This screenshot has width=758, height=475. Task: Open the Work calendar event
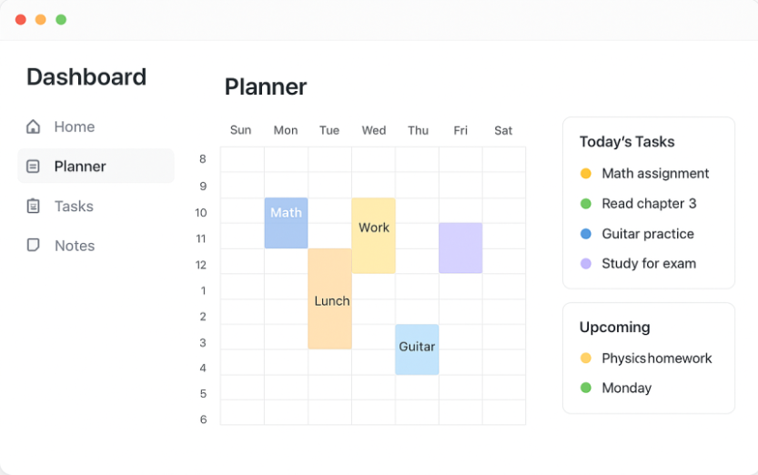373,235
